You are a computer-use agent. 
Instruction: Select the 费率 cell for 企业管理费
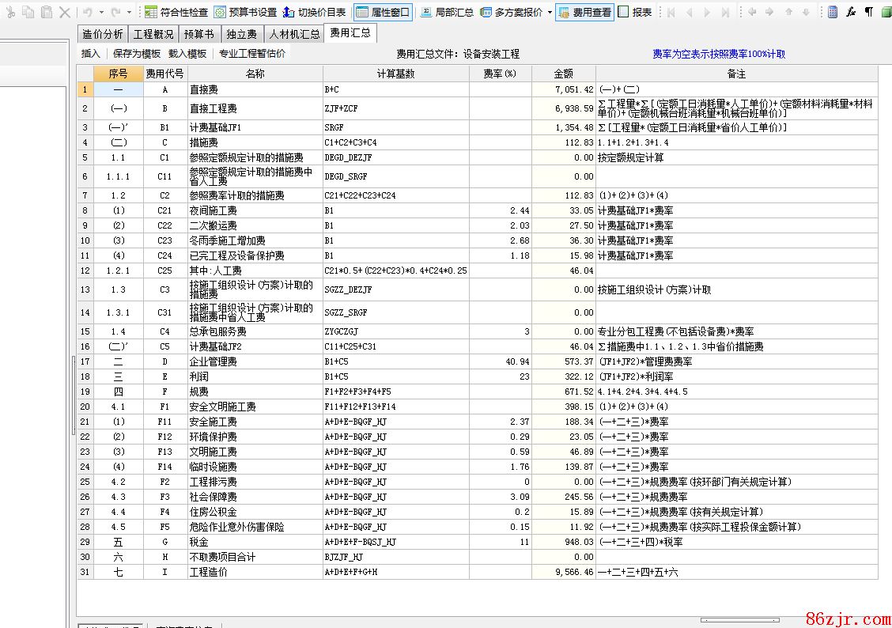click(500, 361)
